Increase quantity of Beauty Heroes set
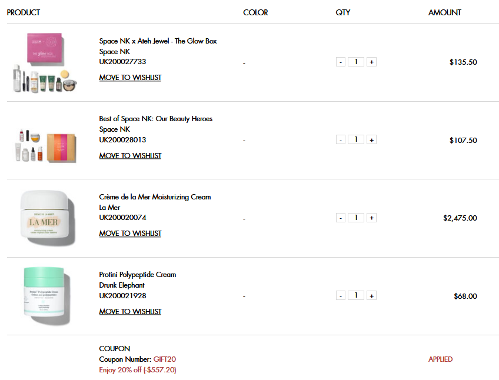Viewport: 499px width, 380px height. (371, 139)
